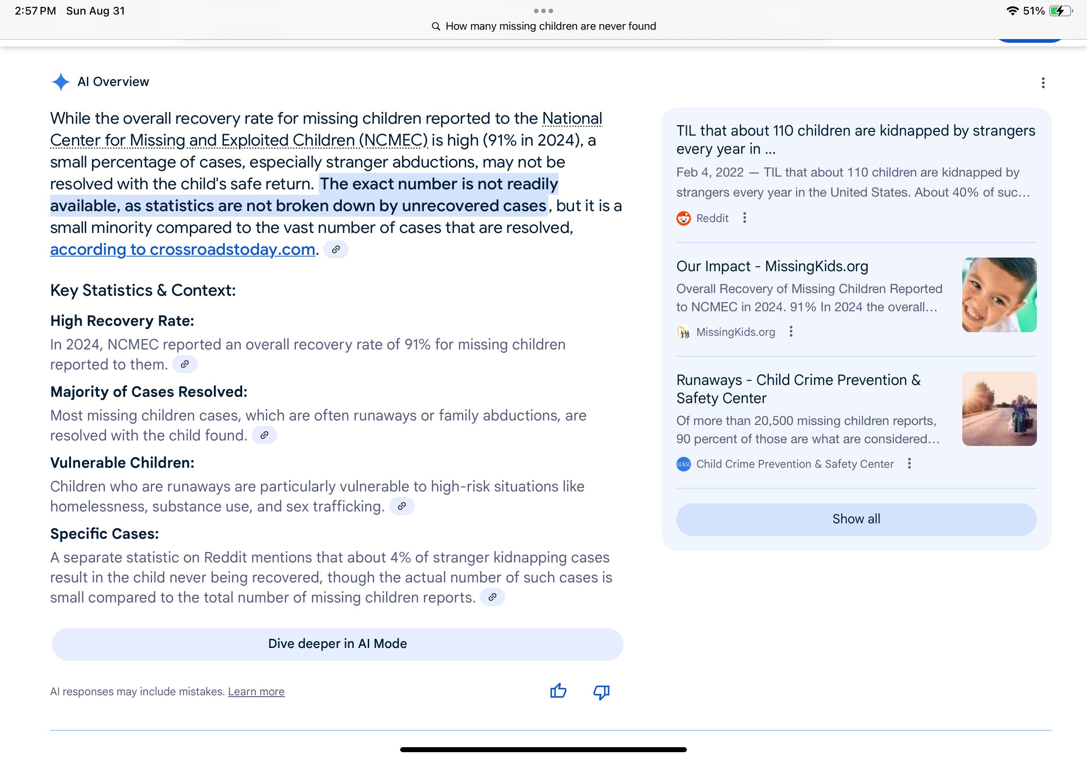
Task: Tap the search magnifier icon in address bar
Action: click(x=436, y=26)
